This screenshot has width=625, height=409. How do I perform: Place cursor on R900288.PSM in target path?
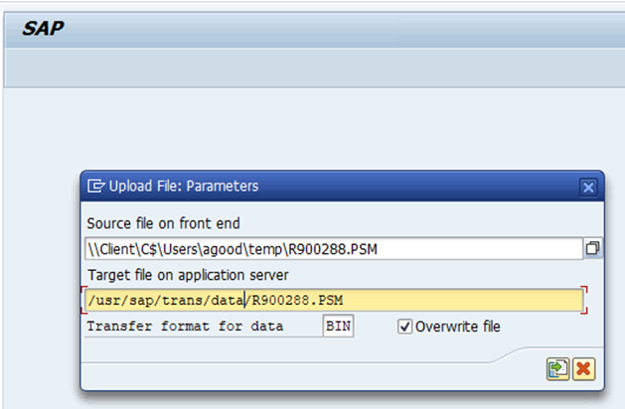298,300
